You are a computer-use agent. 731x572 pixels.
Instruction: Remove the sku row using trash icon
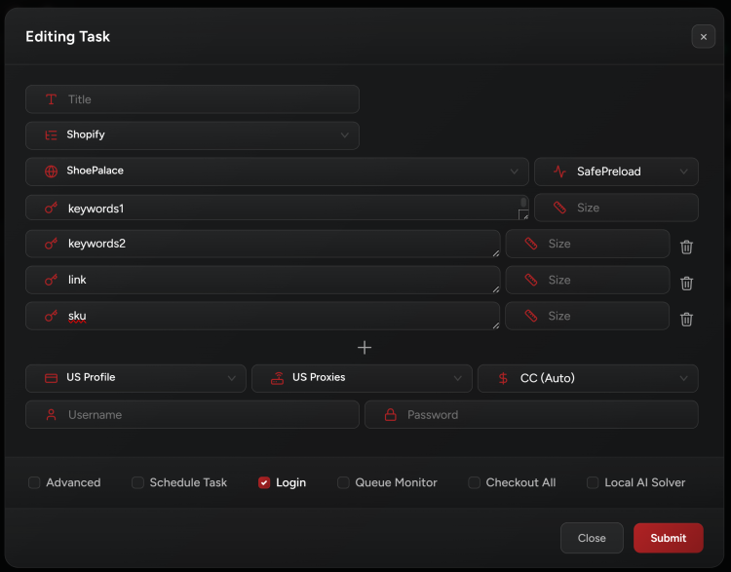click(686, 319)
